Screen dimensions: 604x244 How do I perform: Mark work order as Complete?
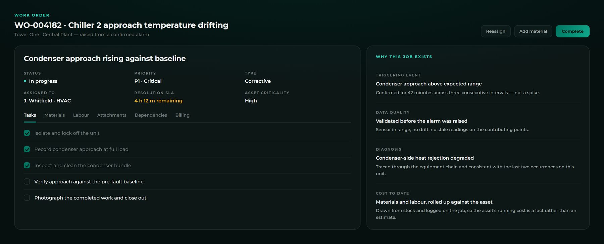click(572, 31)
